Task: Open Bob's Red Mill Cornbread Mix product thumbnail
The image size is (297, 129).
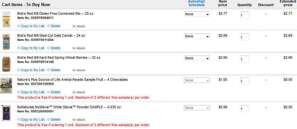Action: coord(6,19)
